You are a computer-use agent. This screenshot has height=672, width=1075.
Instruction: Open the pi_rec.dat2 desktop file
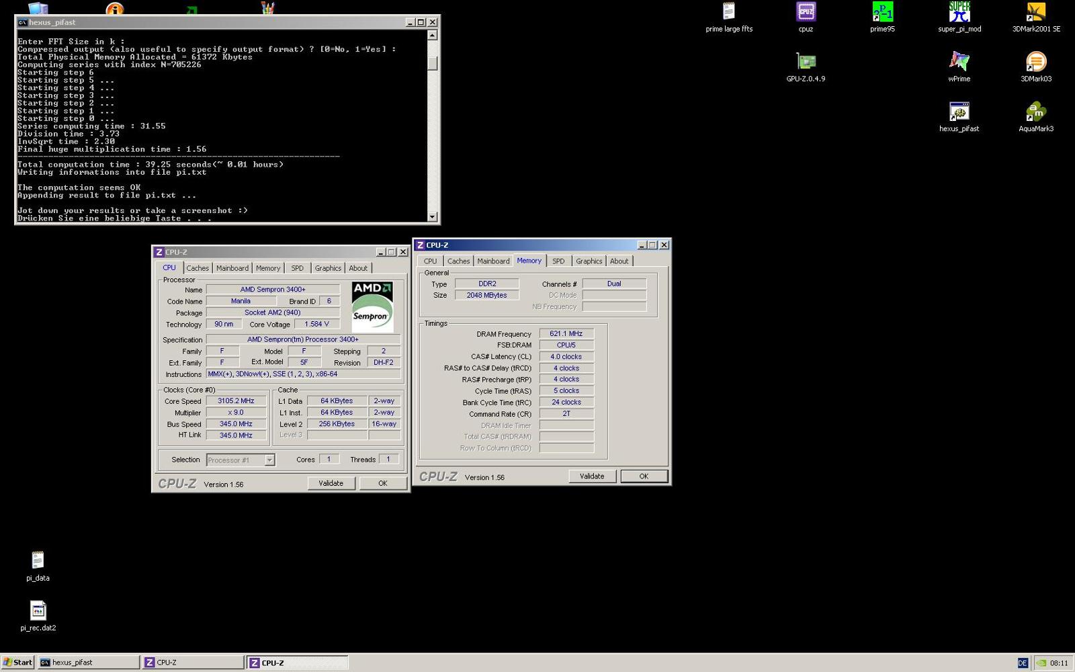[38, 616]
